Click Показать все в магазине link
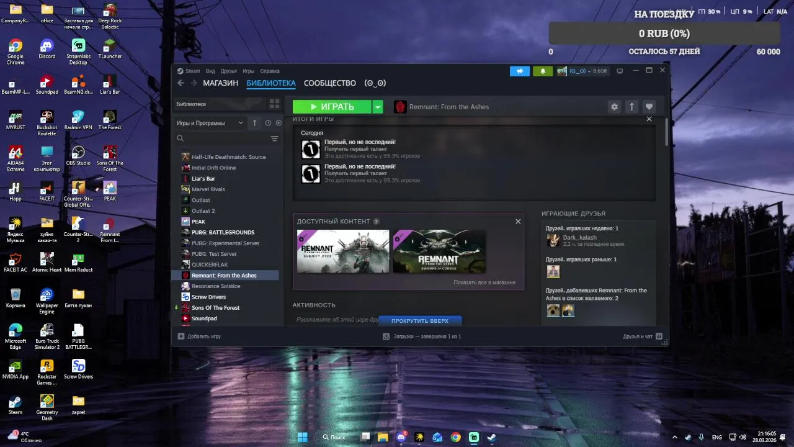The height and width of the screenshot is (447, 794). (484, 282)
